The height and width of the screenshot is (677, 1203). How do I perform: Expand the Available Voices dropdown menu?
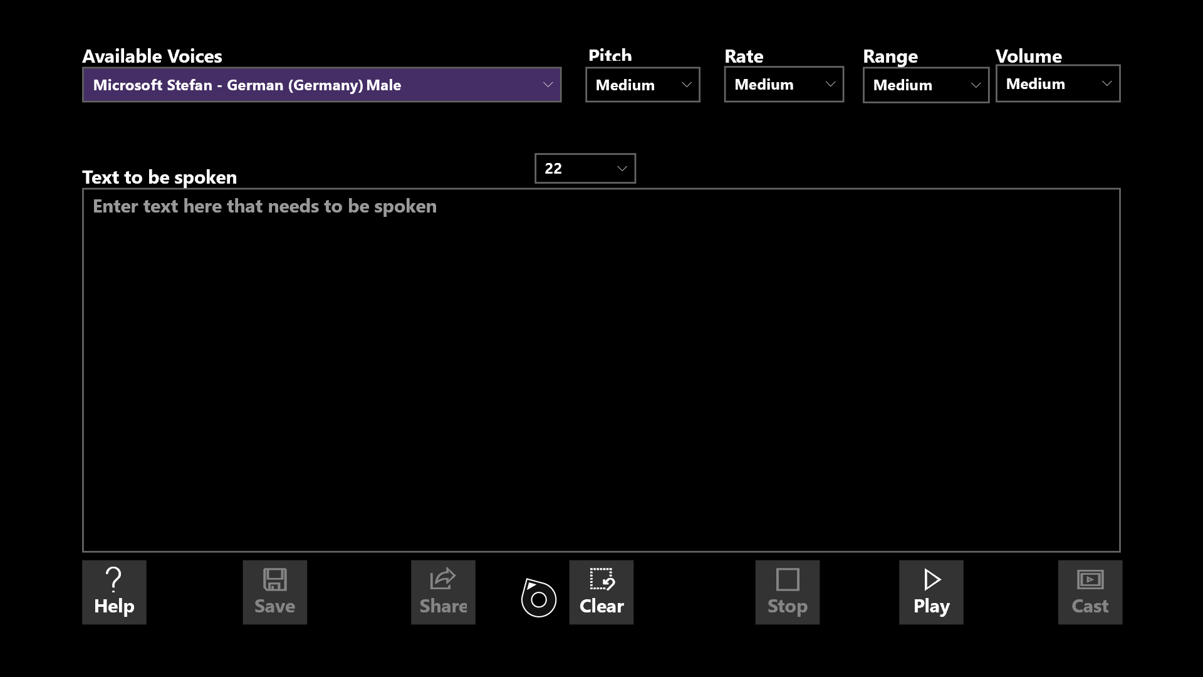[x=547, y=85]
